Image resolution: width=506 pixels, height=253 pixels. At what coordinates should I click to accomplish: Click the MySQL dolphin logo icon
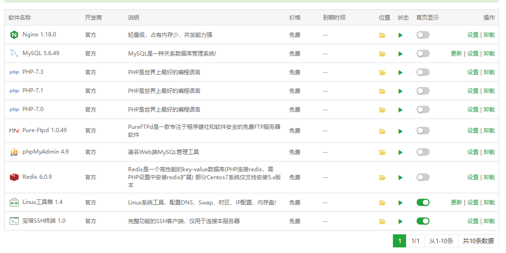(x=14, y=54)
